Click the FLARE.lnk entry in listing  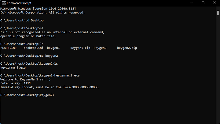click(9, 48)
